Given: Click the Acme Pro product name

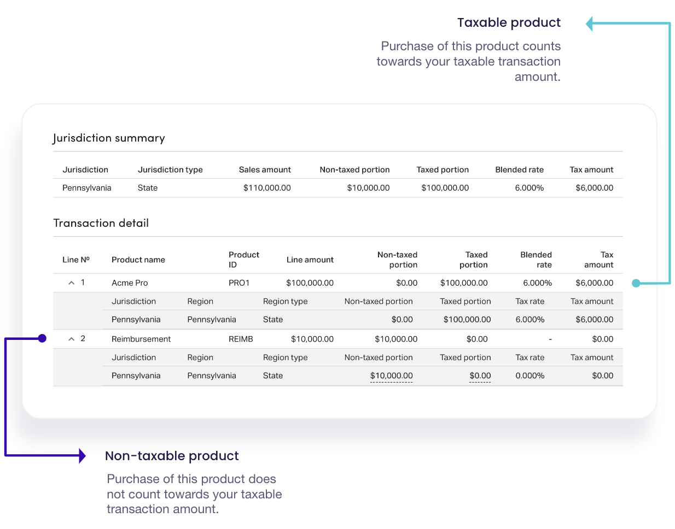Looking at the screenshot, I should pos(130,283).
